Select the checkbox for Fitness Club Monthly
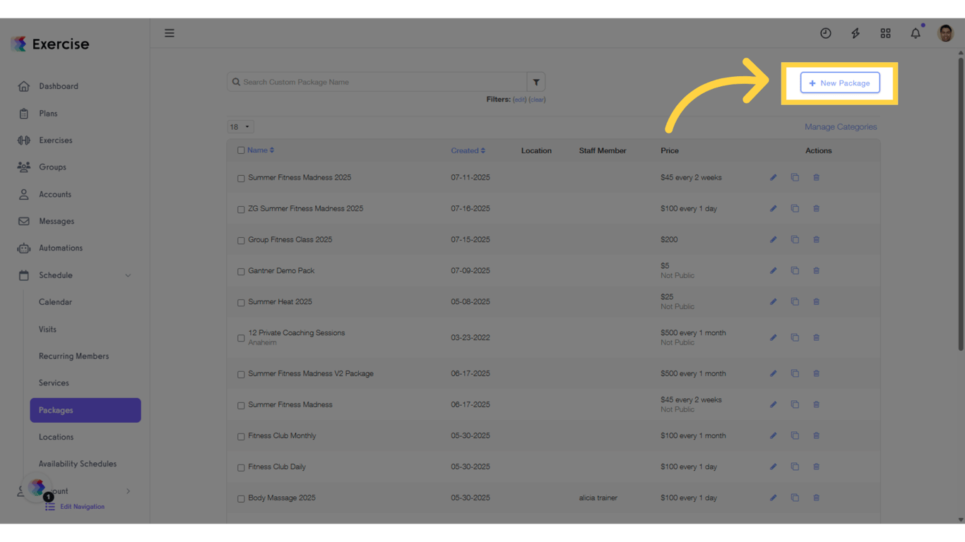965x542 pixels. coord(241,435)
